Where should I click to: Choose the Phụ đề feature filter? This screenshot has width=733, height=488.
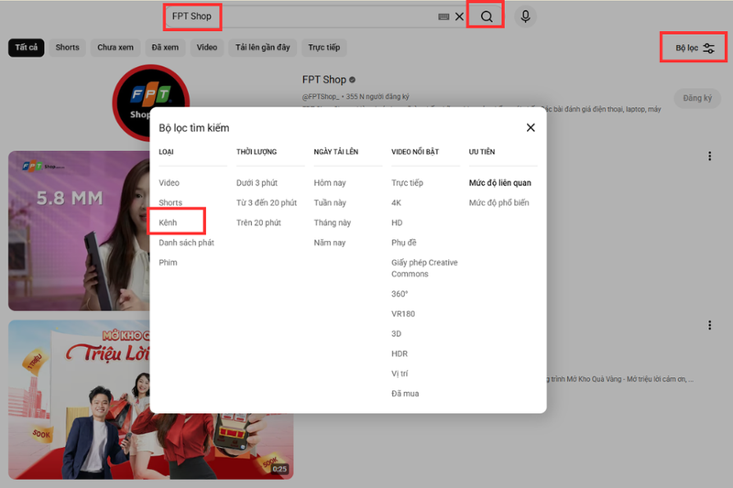click(404, 243)
